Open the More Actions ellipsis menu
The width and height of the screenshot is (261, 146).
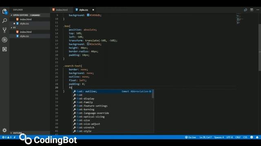coord(258,10)
